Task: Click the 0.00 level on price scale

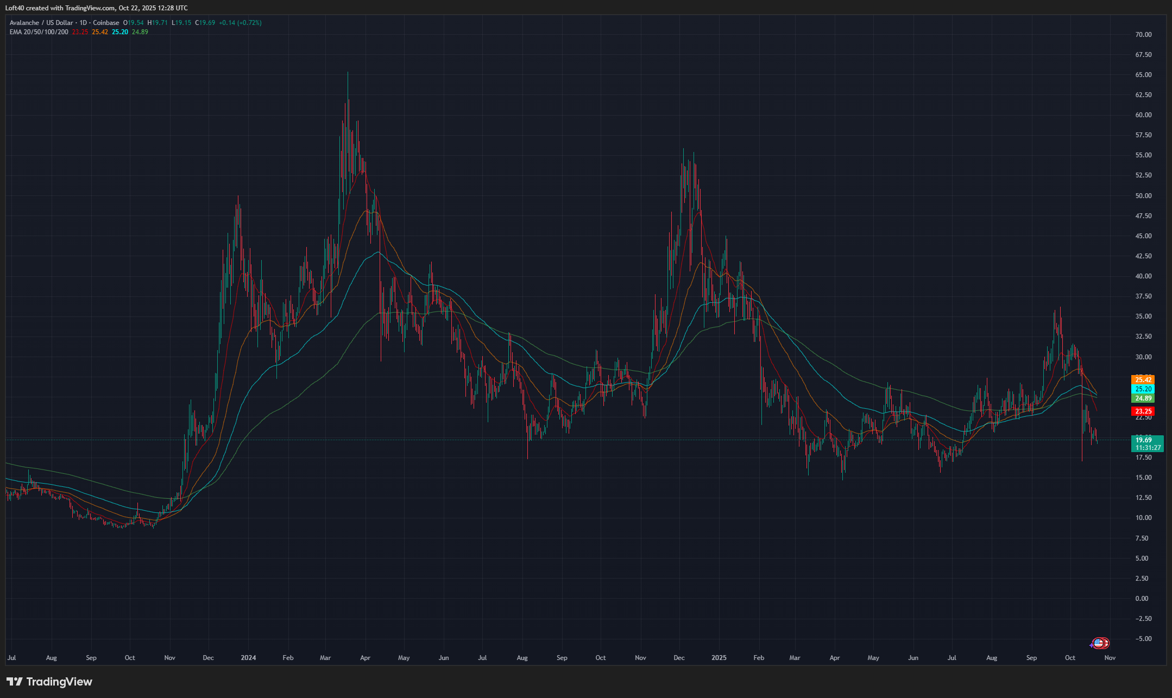Action: [1142, 599]
